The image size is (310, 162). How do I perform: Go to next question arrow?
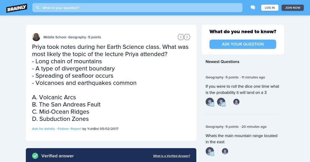(187, 37)
